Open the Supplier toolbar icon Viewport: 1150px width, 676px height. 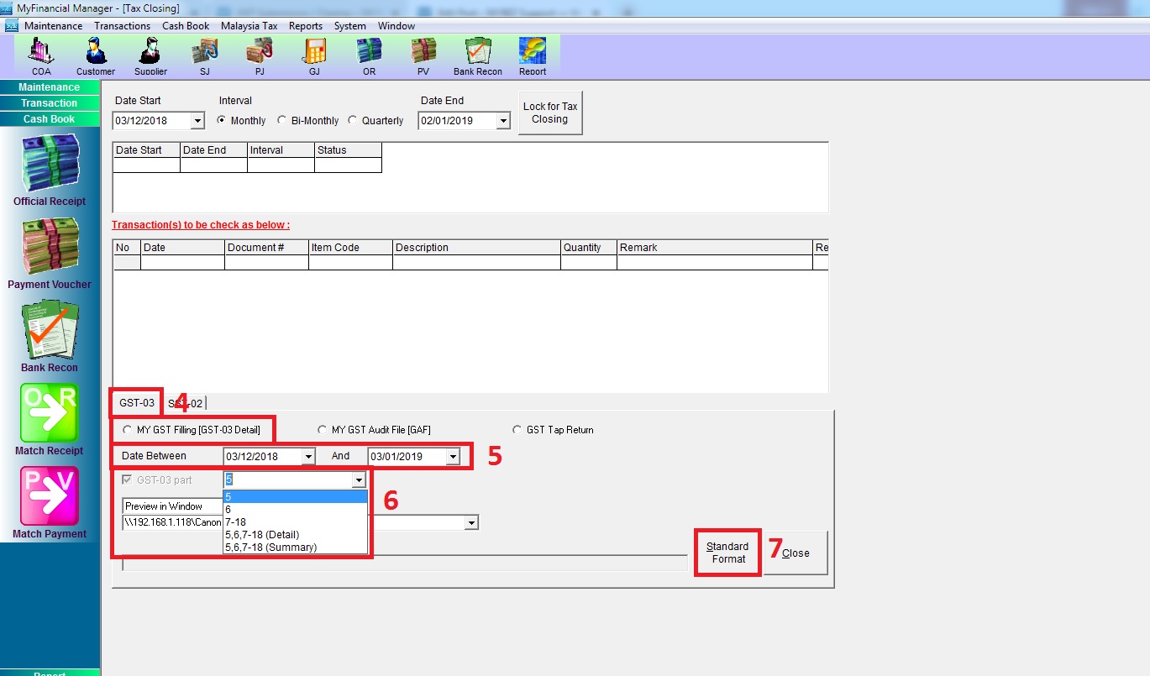click(150, 55)
